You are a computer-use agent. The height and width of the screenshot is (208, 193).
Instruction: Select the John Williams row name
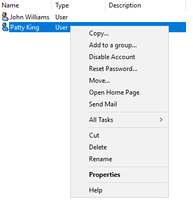pyautogui.click(x=29, y=17)
